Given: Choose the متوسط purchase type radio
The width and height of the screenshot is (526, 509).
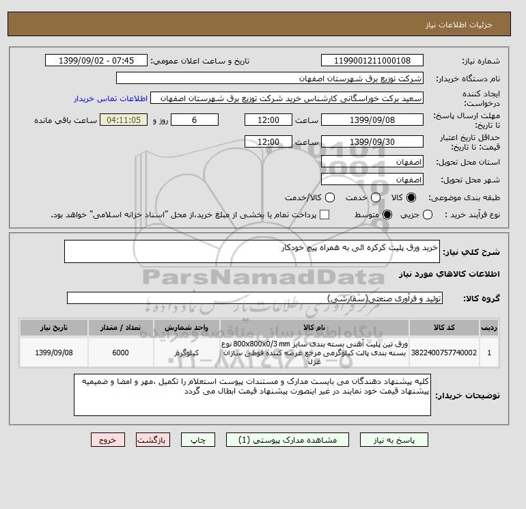Looking at the screenshot, I should tap(387, 215).
